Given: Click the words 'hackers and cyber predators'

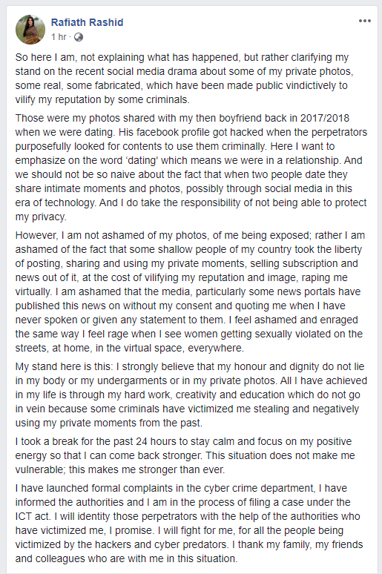Looking at the screenshot, I should (x=152, y=544).
